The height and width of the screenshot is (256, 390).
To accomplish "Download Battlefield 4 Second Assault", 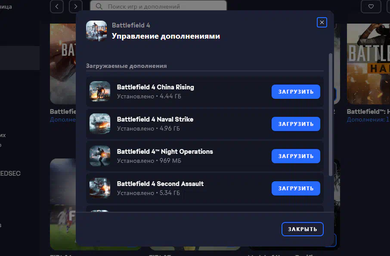I will coord(296,189).
